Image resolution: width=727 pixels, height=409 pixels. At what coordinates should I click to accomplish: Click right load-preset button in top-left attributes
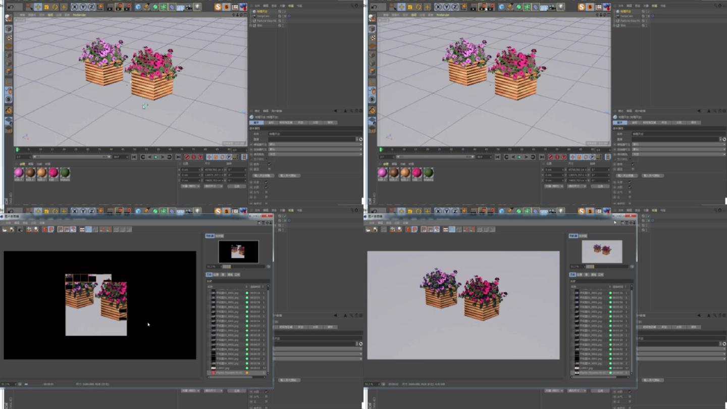[289, 175]
